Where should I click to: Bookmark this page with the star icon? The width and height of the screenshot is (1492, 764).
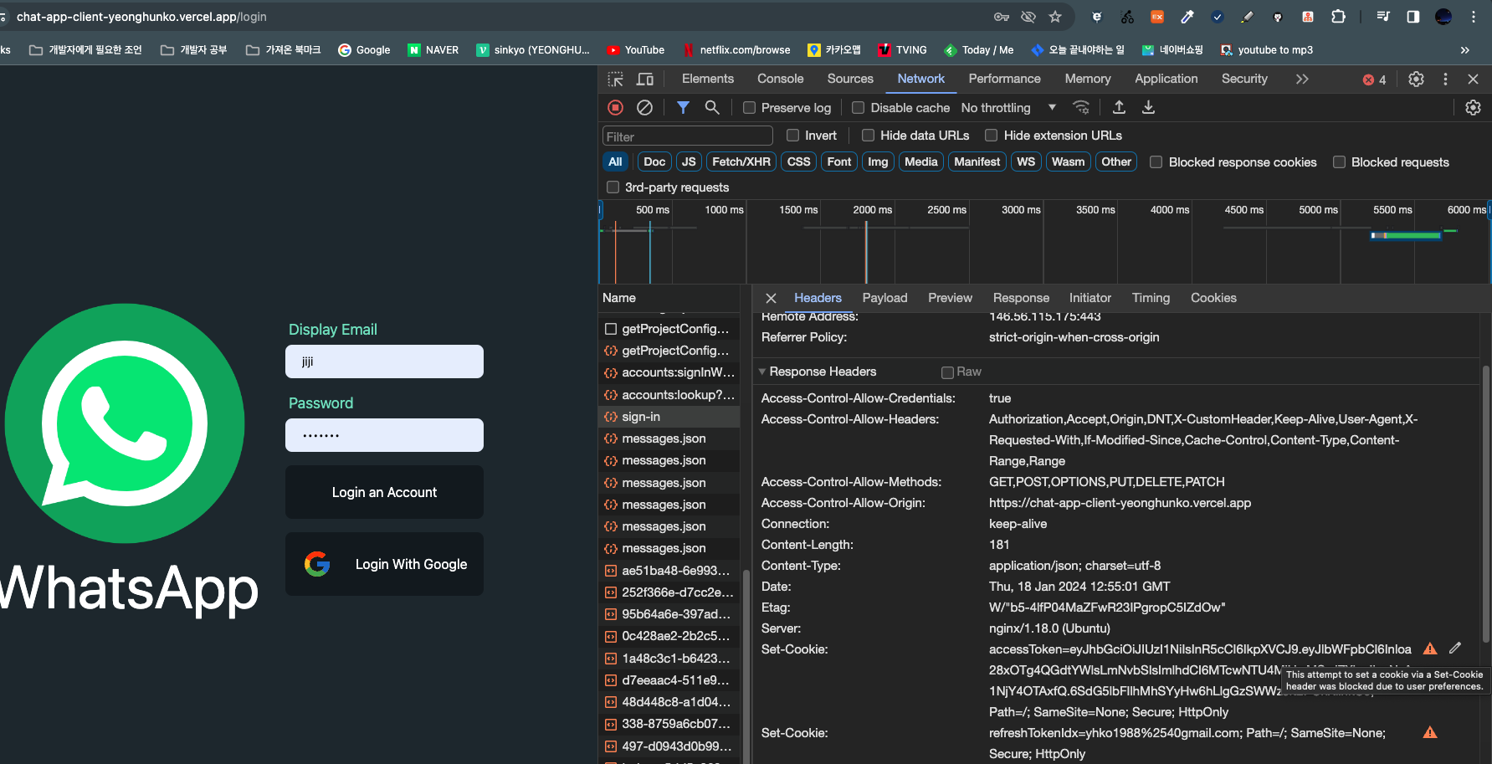coord(1055,17)
